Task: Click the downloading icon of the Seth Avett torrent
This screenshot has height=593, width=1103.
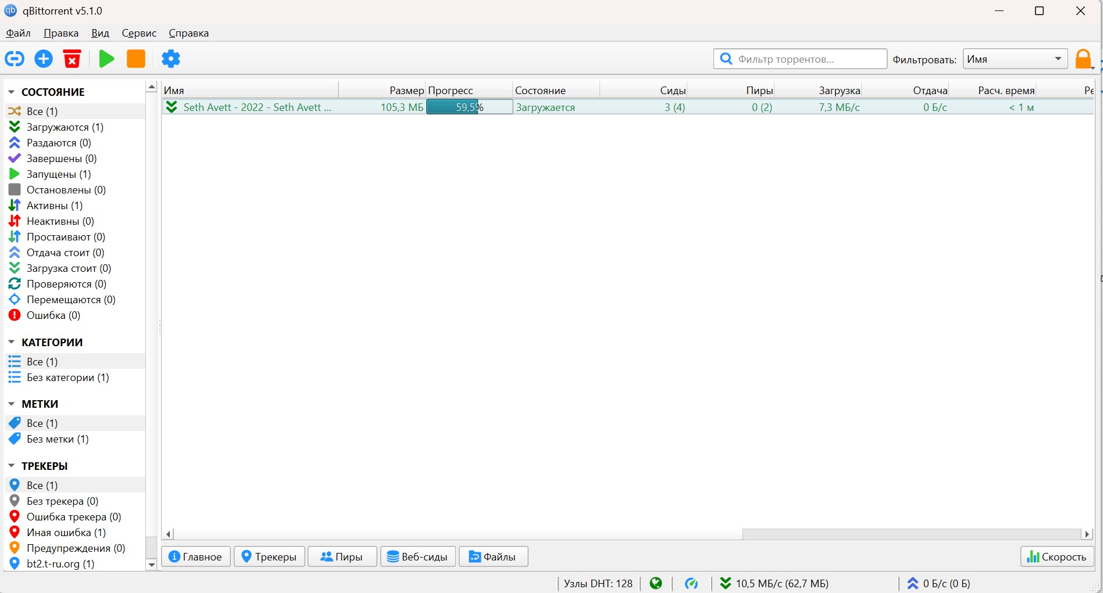Action: (172, 107)
